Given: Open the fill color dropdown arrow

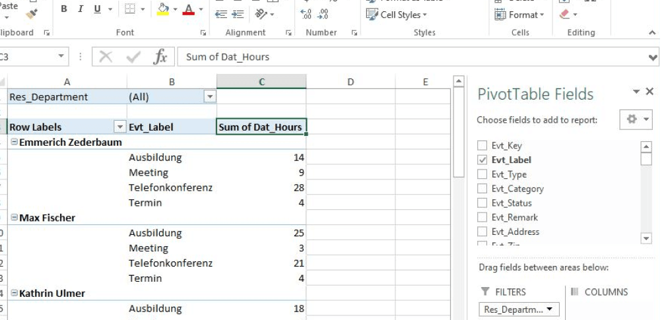Looking at the screenshot, I should pyautogui.click(x=175, y=9).
